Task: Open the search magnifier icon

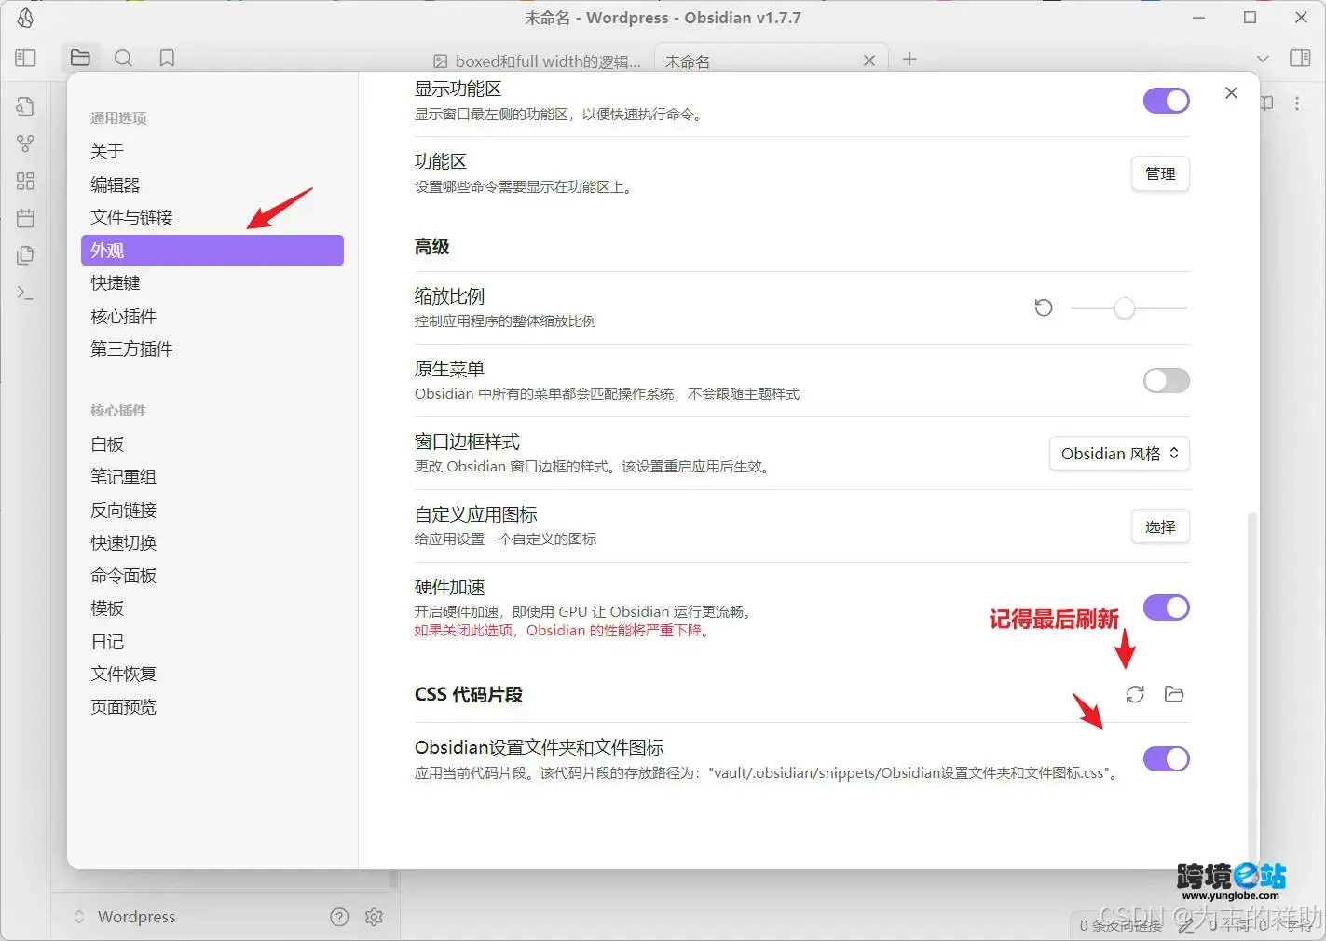Action: pyautogui.click(x=123, y=58)
